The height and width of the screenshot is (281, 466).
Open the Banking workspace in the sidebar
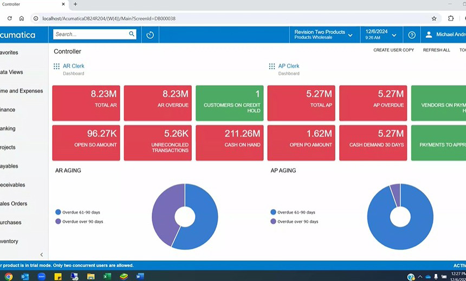click(8, 129)
